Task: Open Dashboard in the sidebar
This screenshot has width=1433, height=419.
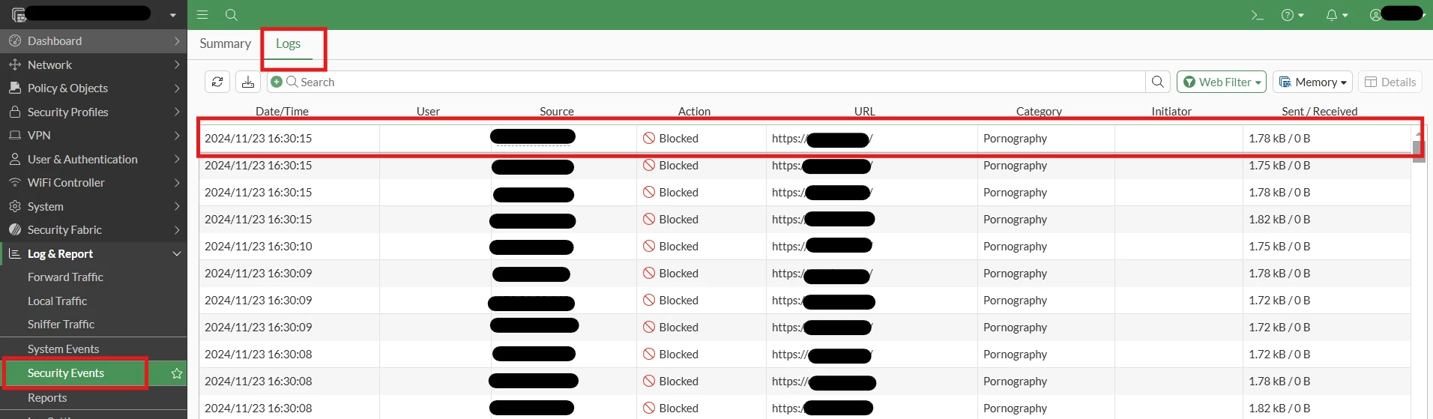Action: pyautogui.click(x=93, y=41)
